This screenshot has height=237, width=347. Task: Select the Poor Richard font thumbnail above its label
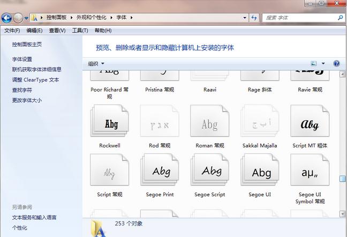coord(110,76)
